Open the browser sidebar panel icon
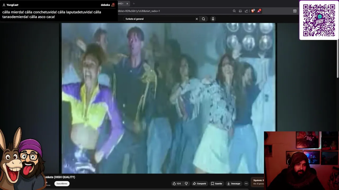The height and width of the screenshot is (190, 339). click(295, 11)
